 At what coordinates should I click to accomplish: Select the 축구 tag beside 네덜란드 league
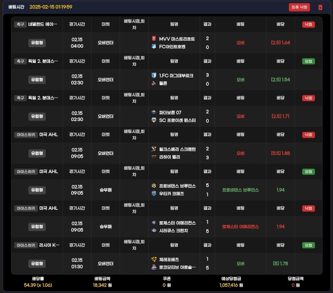pos(20,25)
